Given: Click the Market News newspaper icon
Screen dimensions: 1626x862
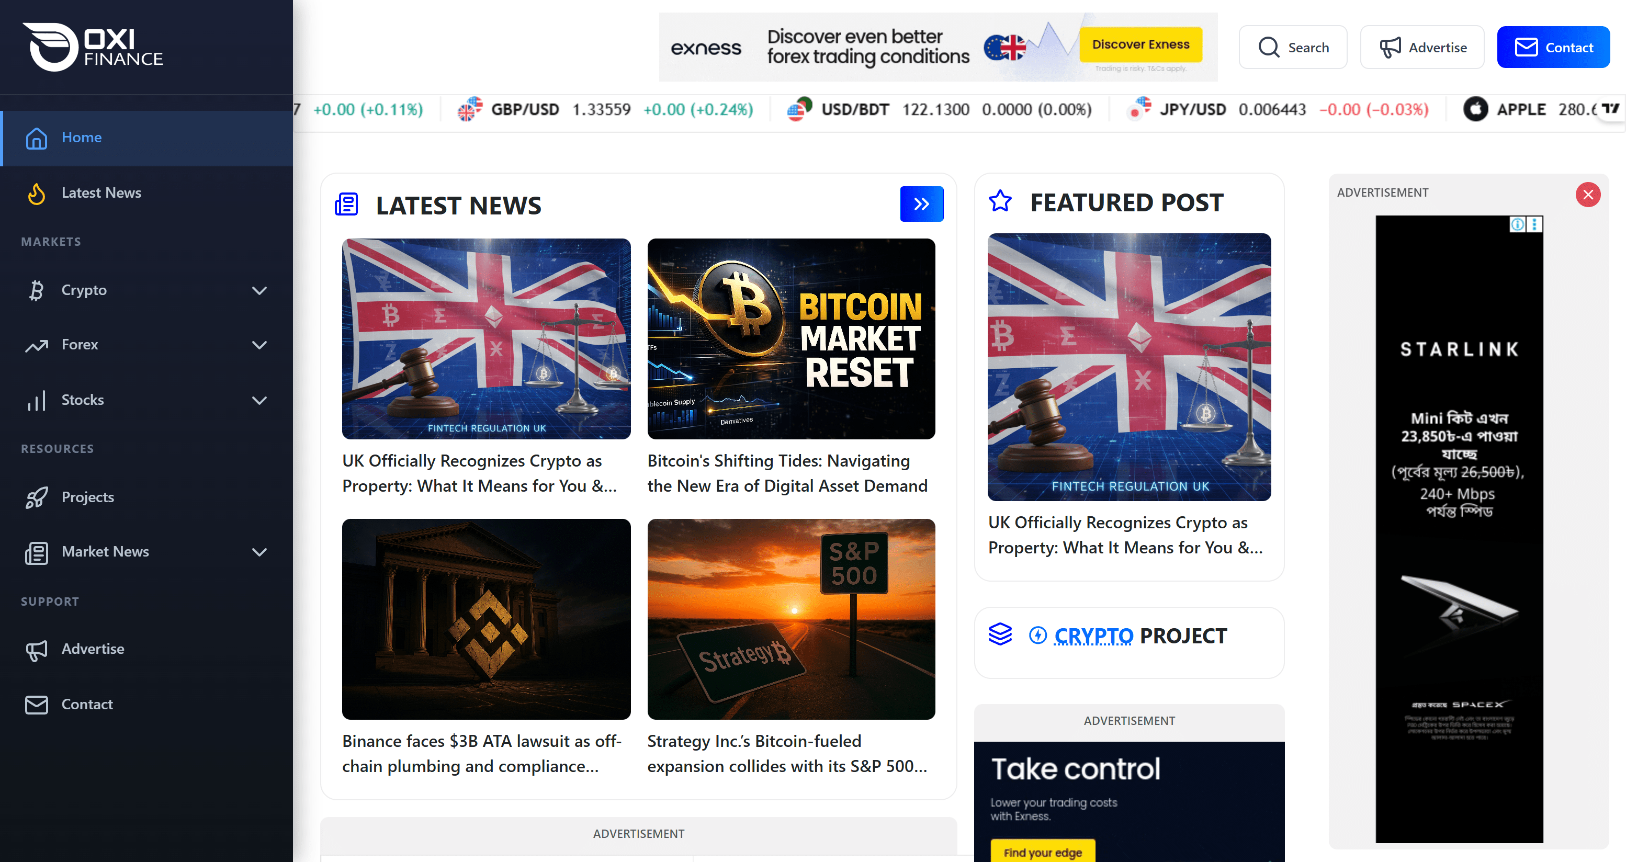Looking at the screenshot, I should tap(37, 552).
